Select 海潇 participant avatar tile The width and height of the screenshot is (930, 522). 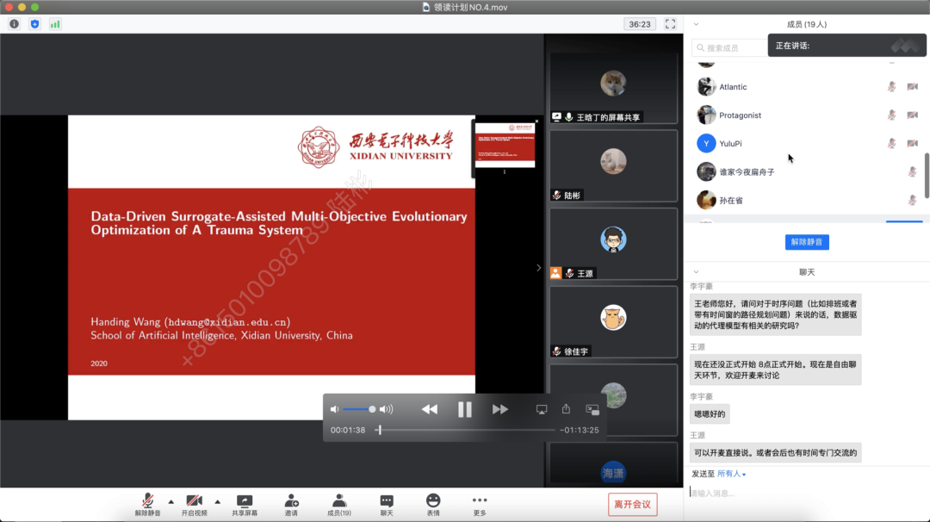(613, 473)
